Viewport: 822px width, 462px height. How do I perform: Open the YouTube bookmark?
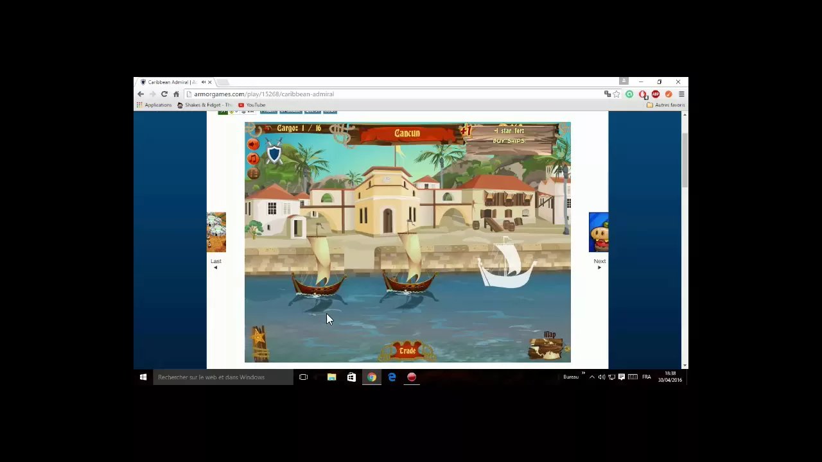pyautogui.click(x=252, y=105)
